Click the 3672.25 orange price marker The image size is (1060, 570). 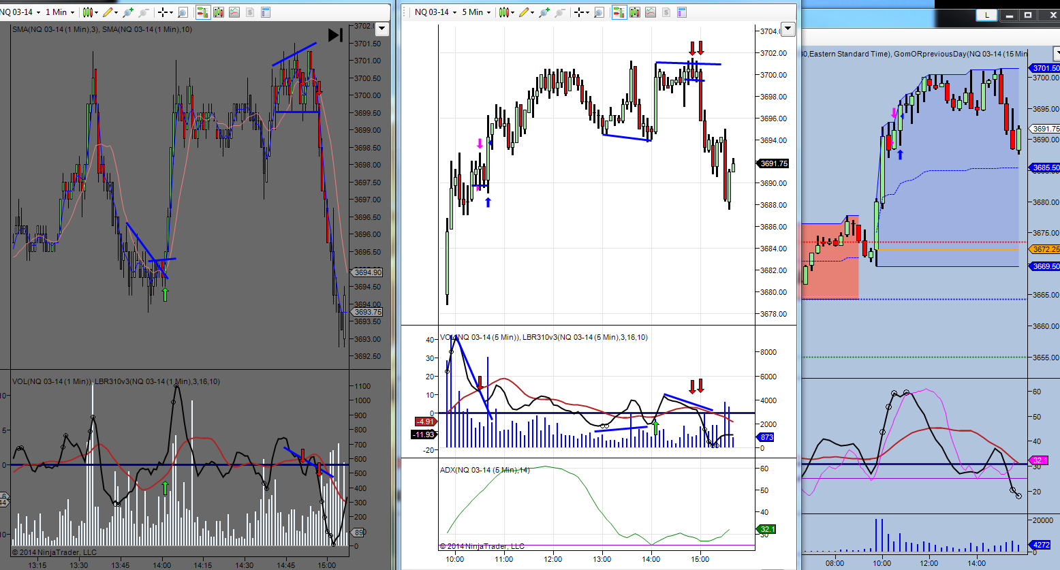tap(1045, 249)
